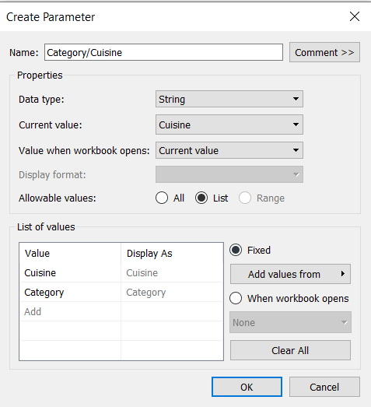
Task: Choose the Fixed list radio button
Action: (x=236, y=251)
